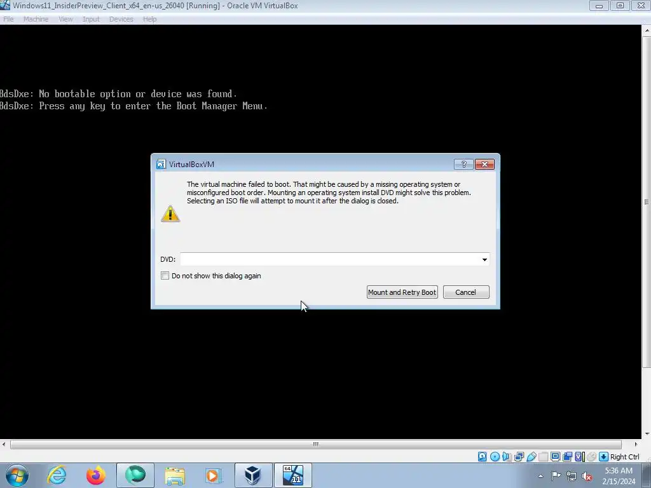Click the Cancel button in dialog

tap(466, 292)
